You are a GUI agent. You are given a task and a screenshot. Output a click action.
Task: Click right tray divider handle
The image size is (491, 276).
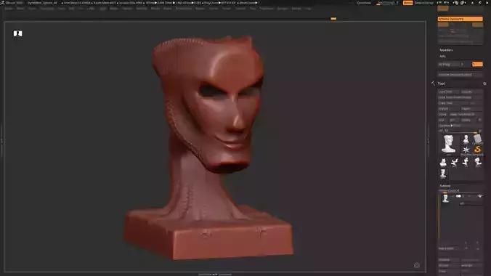tap(429, 140)
